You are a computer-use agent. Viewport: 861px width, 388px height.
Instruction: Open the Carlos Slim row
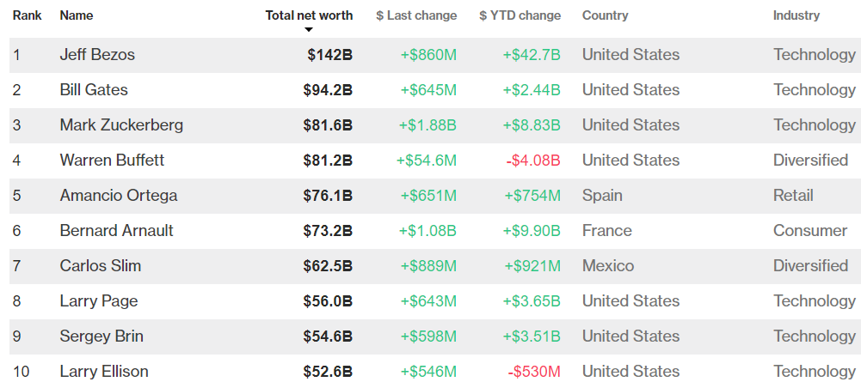tap(100, 266)
